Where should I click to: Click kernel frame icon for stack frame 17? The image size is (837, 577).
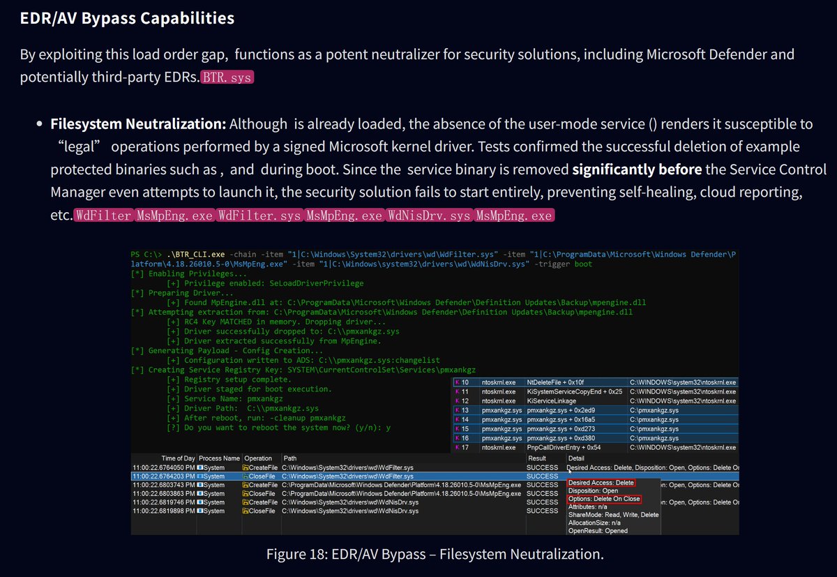pos(458,447)
